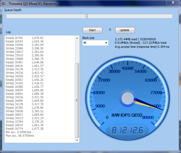Click the gauge needle center hub
Image resolution: width=181 pixels, height=153 pixels.
click(x=128, y=98)
